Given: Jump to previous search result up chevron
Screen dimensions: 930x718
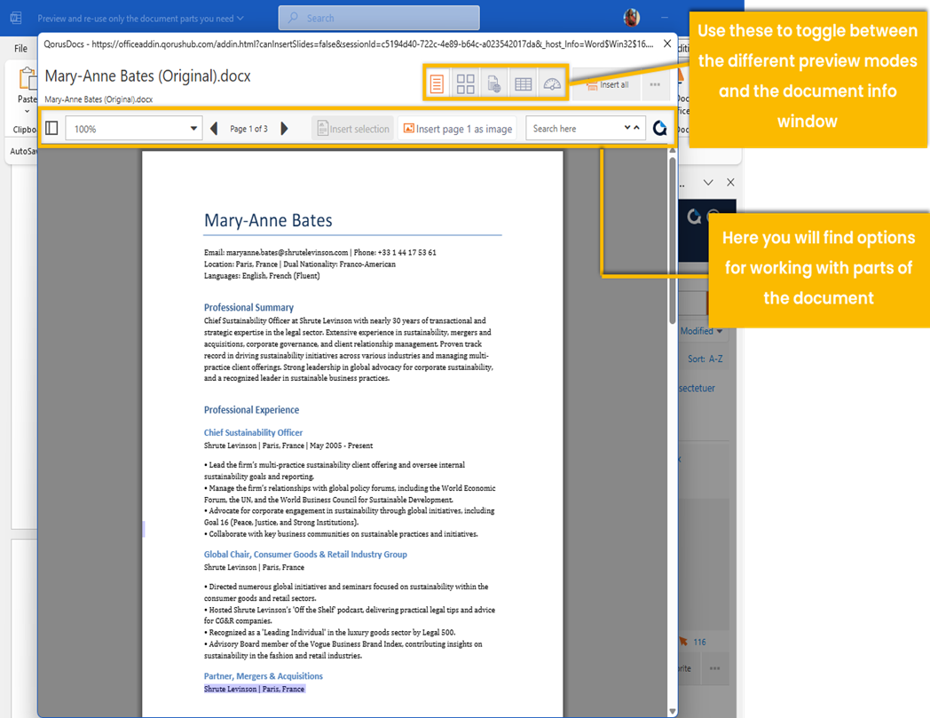Looking at the screenshot, I should (x=636, y=128).
